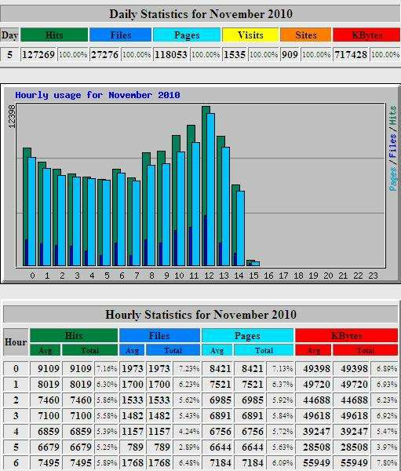The height and width of the screenshot is (471, 401).
Task: Click the Day 5 cell in the Daily Statistics table
Action: [9, 55]
